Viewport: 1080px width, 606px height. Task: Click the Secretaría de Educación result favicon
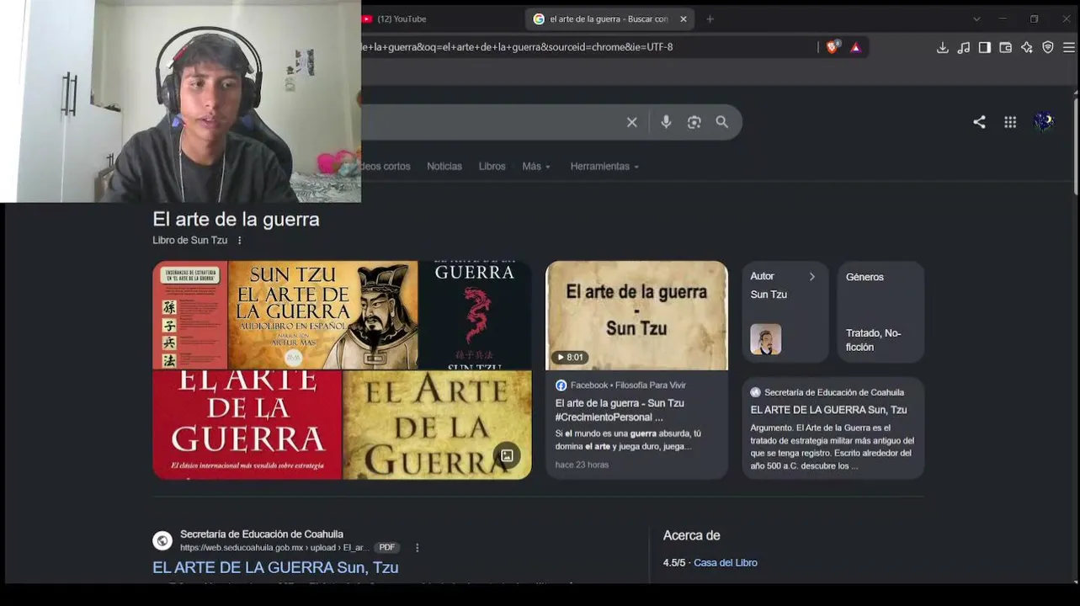tap(162, 540)
